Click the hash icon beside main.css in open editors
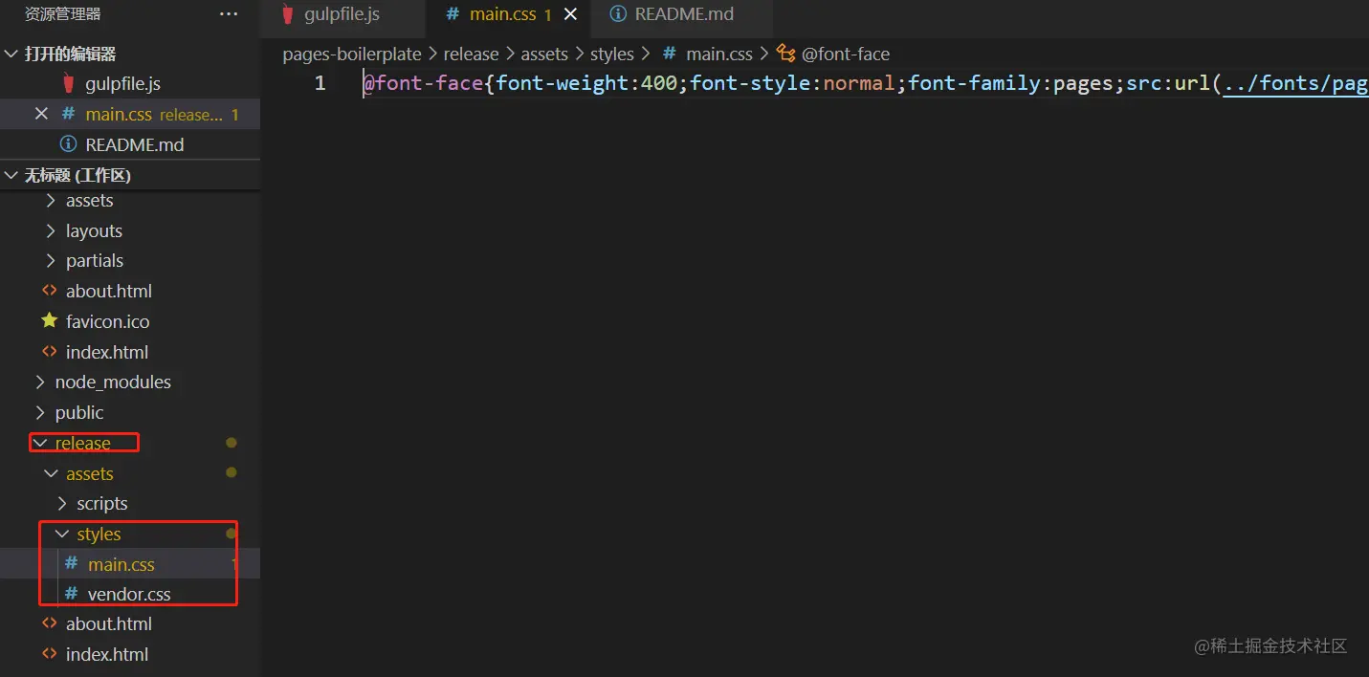This screenshot has height=677, width=1369. point(68,114)
